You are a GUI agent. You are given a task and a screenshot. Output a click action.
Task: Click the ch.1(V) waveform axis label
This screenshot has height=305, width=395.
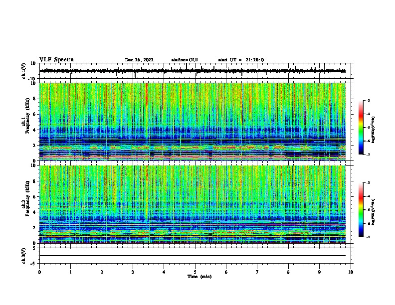(24, 71)
